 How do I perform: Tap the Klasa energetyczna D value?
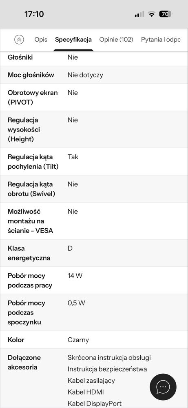[x=70, y=248]
